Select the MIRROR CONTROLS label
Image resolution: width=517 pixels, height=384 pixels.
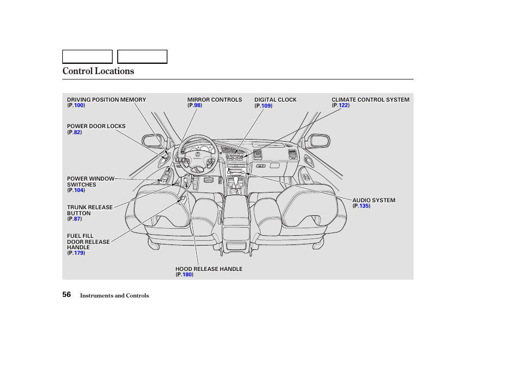[x=215, y=100]
